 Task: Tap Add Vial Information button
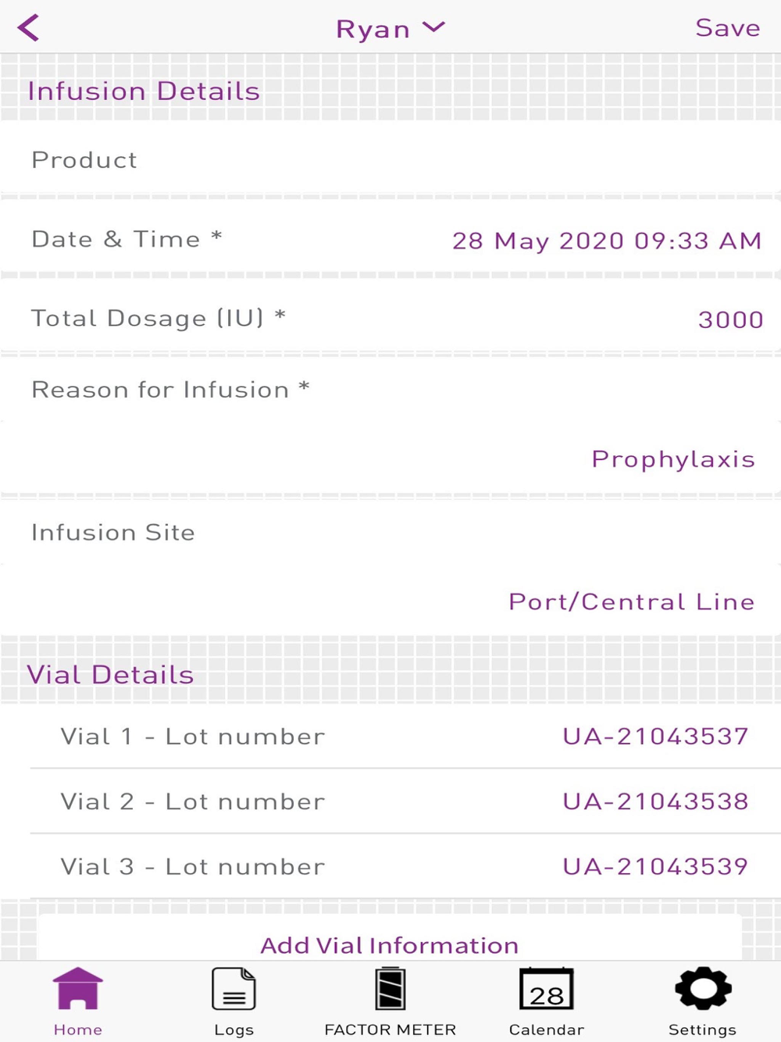click(390, 945)
